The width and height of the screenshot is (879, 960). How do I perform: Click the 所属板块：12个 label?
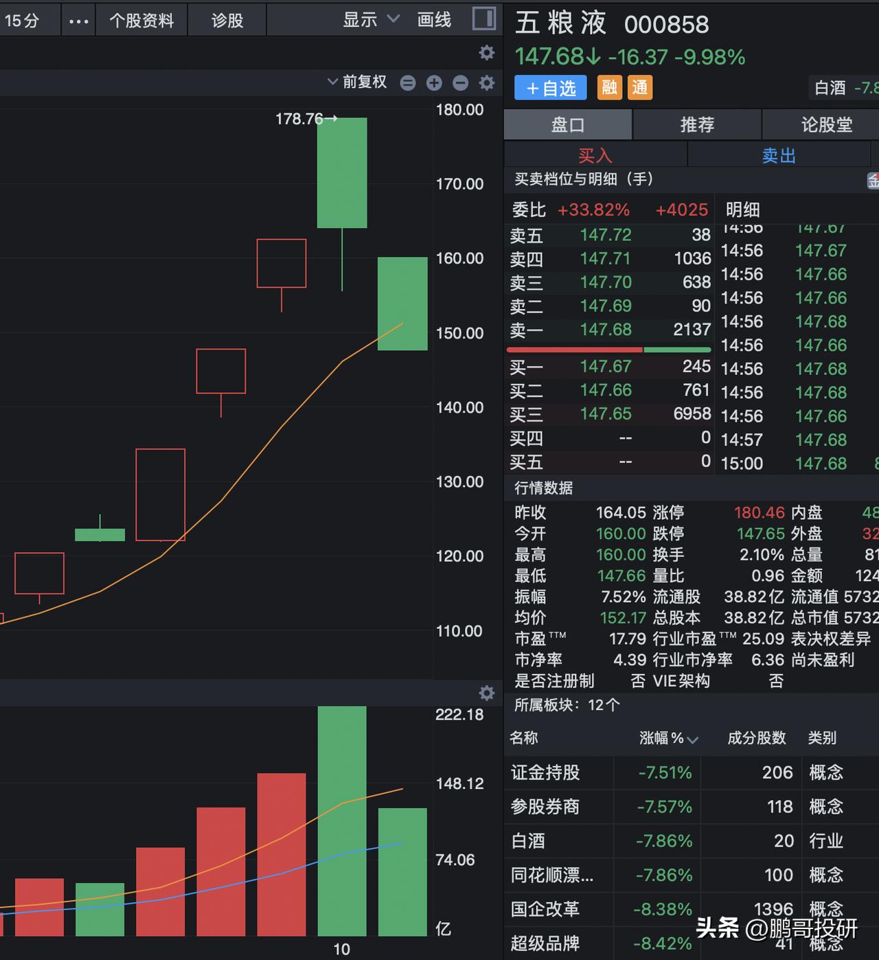click(x=567, y=705)
